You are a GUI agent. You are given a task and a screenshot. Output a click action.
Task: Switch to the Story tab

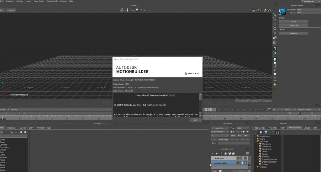pos(31,128)
